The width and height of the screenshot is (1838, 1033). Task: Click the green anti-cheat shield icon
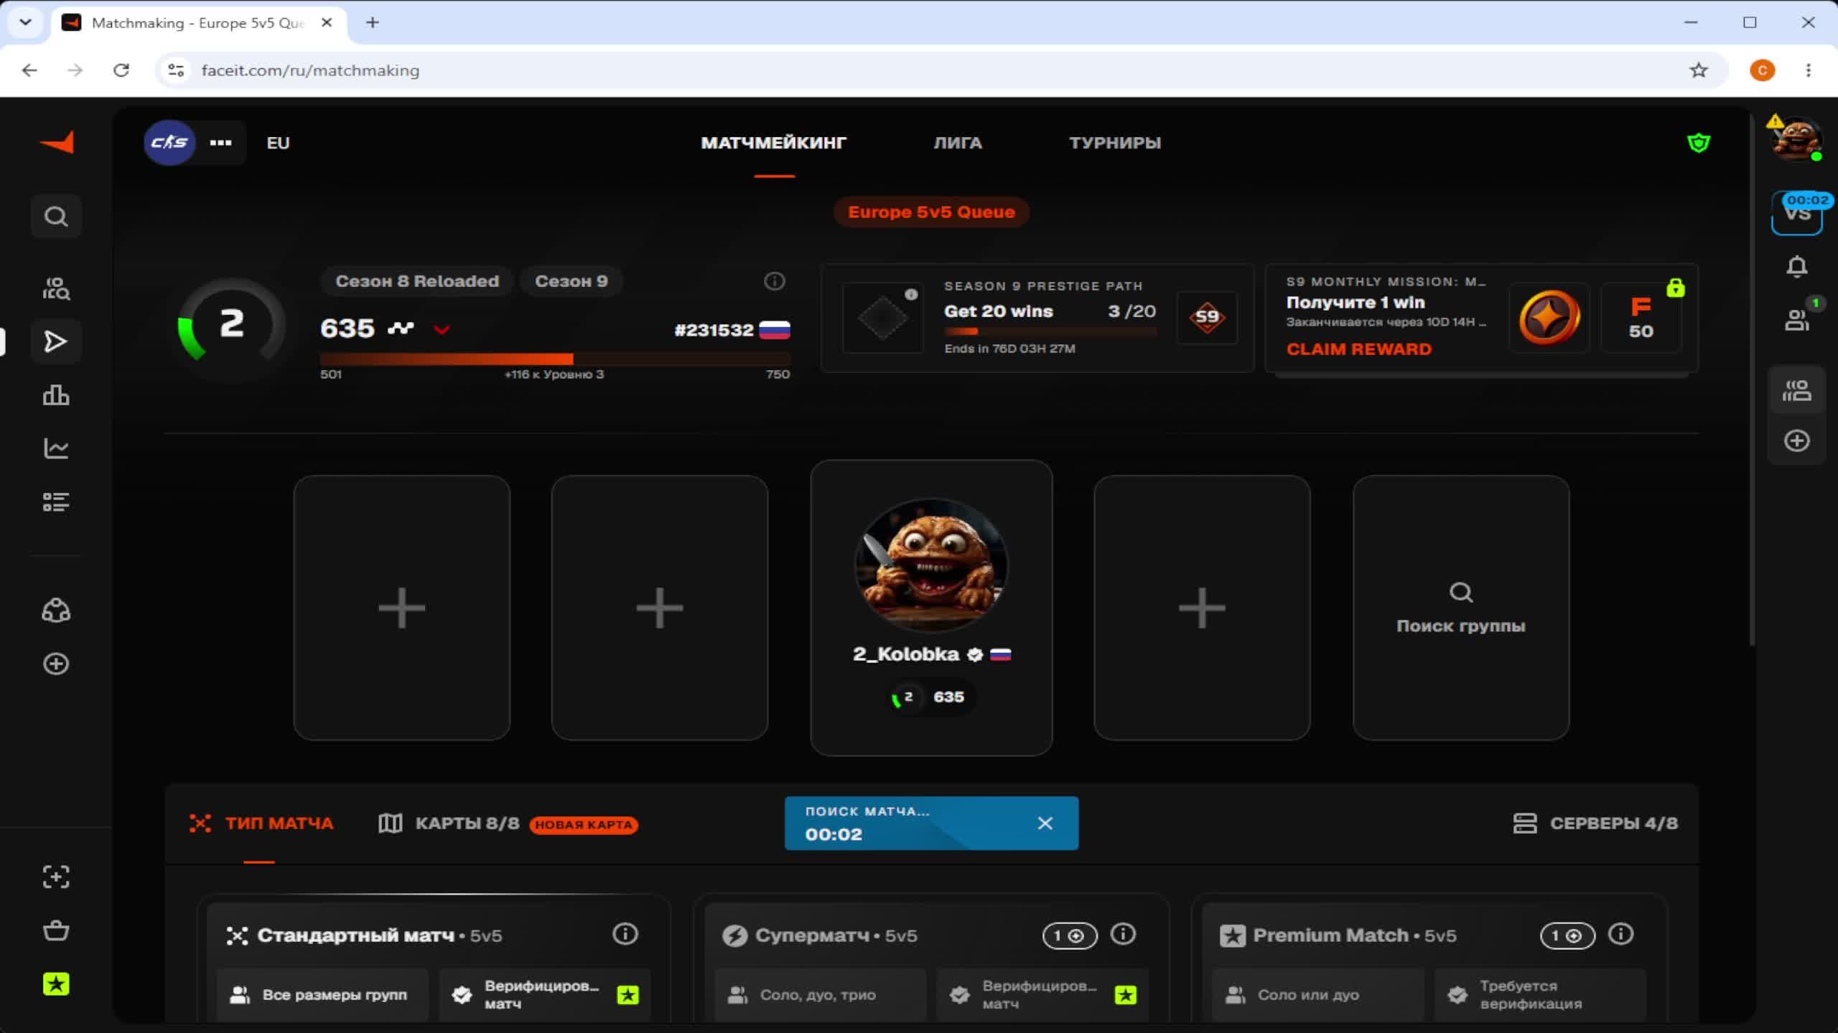[1699, 143]
